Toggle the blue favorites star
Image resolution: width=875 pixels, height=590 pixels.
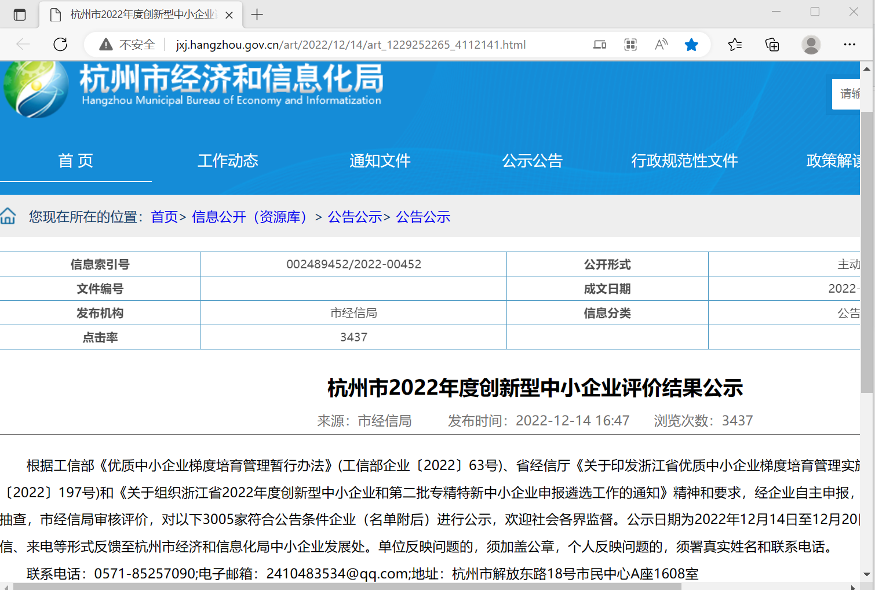pyautogui.click(x=691, y=44)
